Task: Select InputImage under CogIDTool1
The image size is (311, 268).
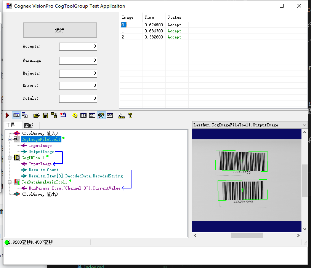Action: 40,164
